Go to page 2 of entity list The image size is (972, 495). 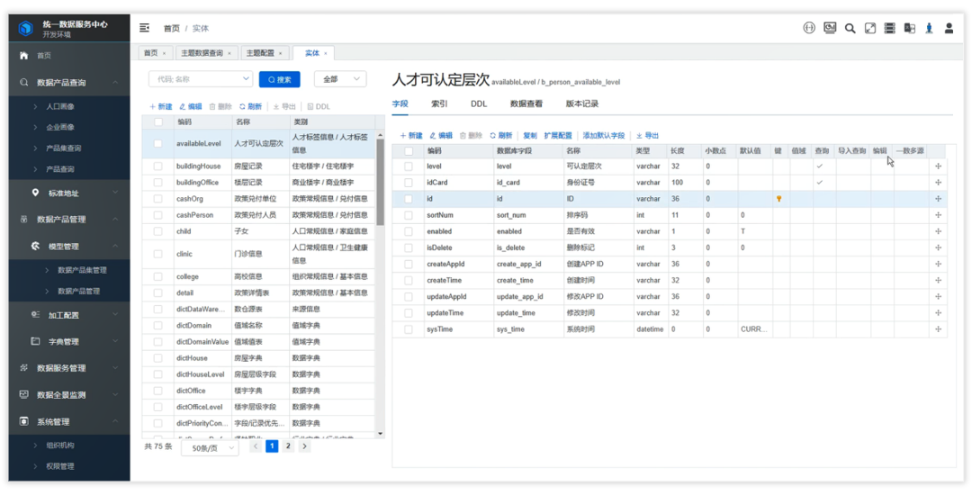288,446
